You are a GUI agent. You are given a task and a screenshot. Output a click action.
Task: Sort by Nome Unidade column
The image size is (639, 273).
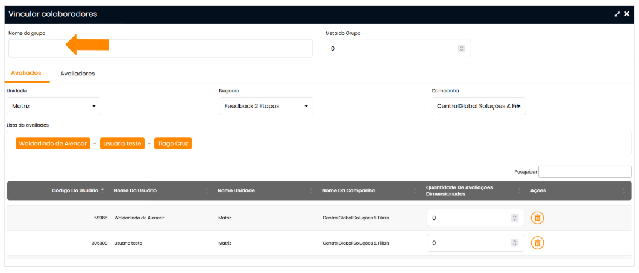tap(236, 190)
